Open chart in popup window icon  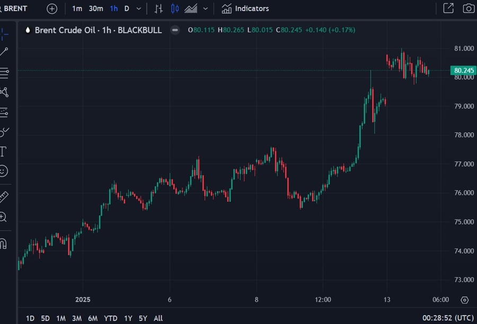point(448,8)
